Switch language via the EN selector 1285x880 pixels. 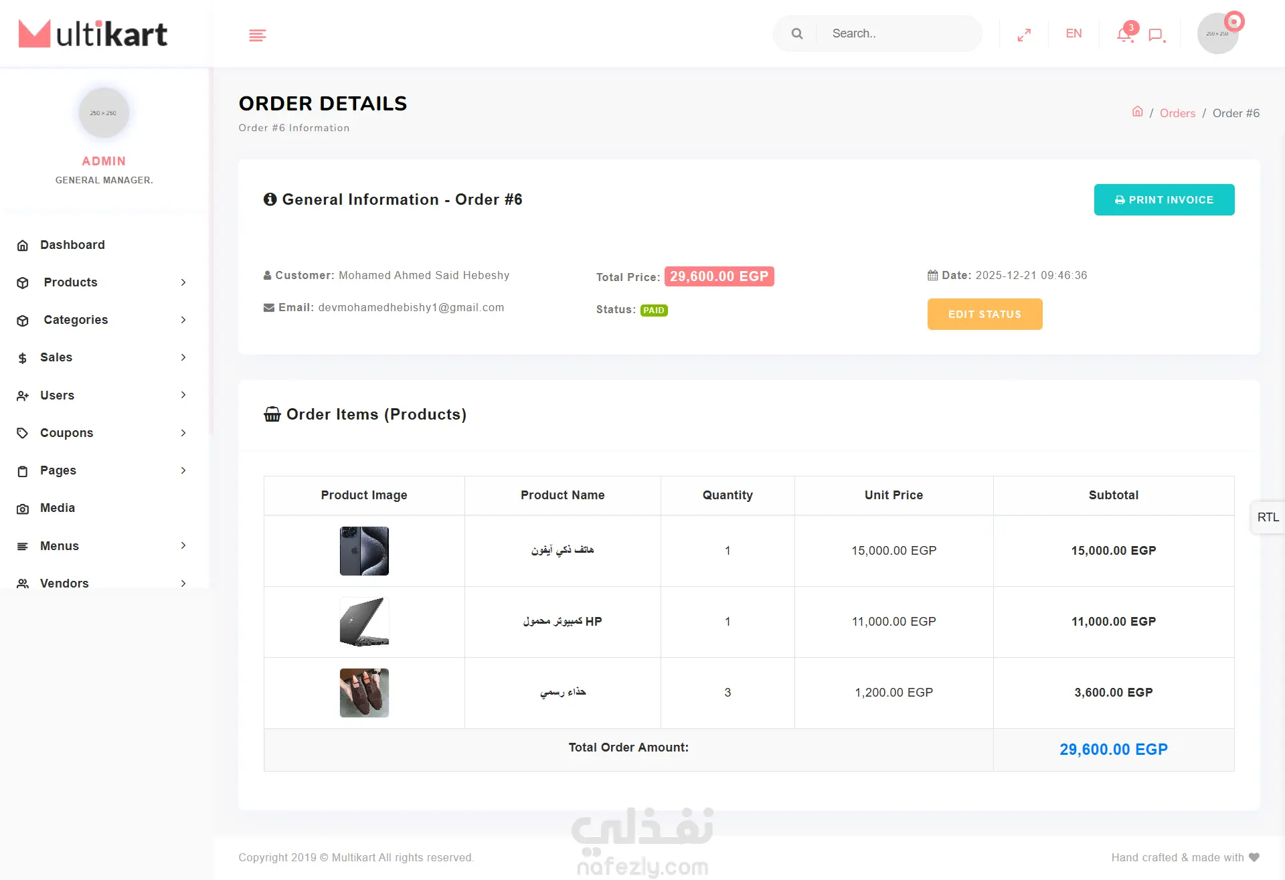click(x=1074, y=33)
